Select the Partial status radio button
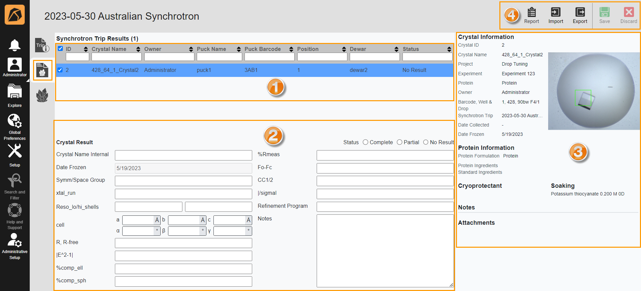 [x=399, y=142]
